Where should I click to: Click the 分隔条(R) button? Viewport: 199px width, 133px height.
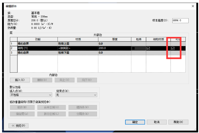click(83, 114)
